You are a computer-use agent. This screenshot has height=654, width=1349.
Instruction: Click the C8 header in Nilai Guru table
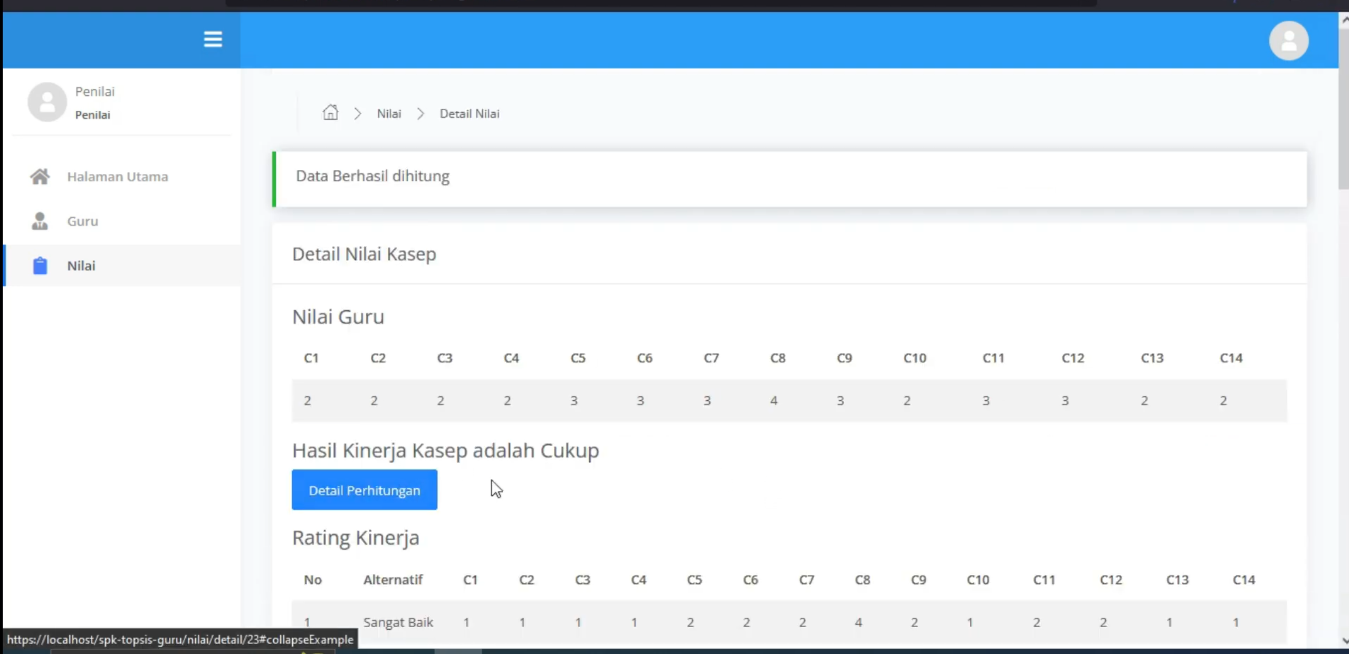click(x=778, y=358)
